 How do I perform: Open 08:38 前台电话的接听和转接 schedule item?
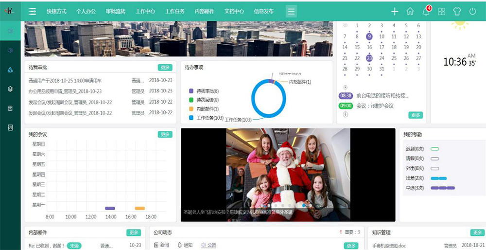coord(374,95)
